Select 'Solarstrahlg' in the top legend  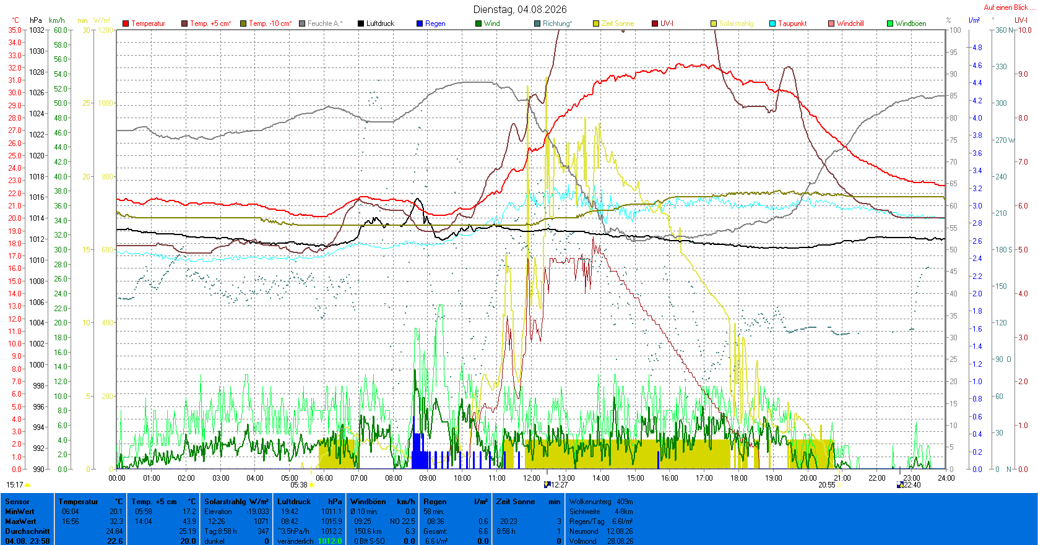[x=737, y=24]
